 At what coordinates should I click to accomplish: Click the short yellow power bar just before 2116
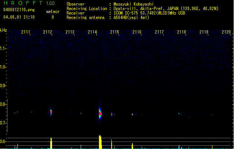[x=132, y=146]
